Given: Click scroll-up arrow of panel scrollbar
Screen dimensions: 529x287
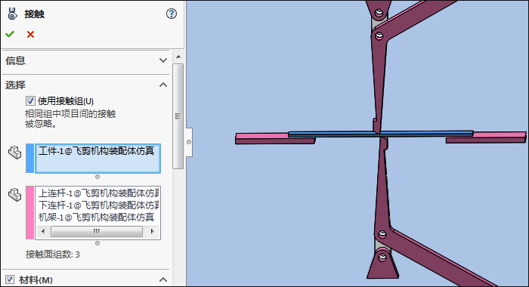Looking at the screenshot, I should click(178, 57).
